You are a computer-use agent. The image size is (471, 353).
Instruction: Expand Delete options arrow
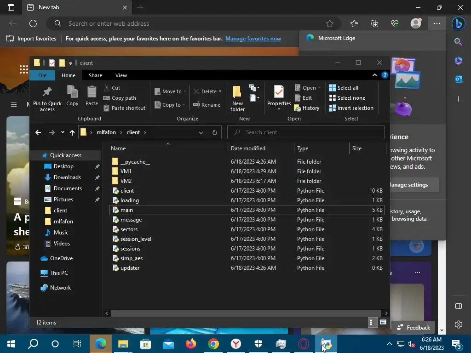(x=220, y=91)
